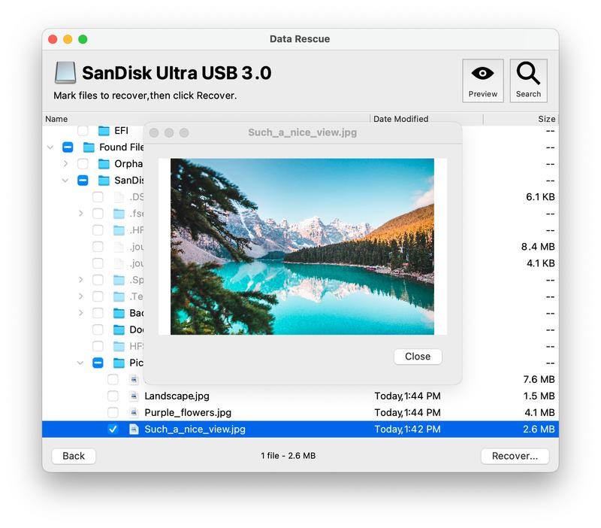Click the Backup folder icon
The height and width of the screenshot is (528, 601).
pos(120,313)
